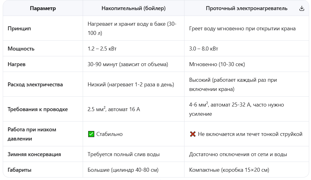Click the Расход электричества row label
Viewport: 311px width, 180px height.
click(x=35, y=85)
